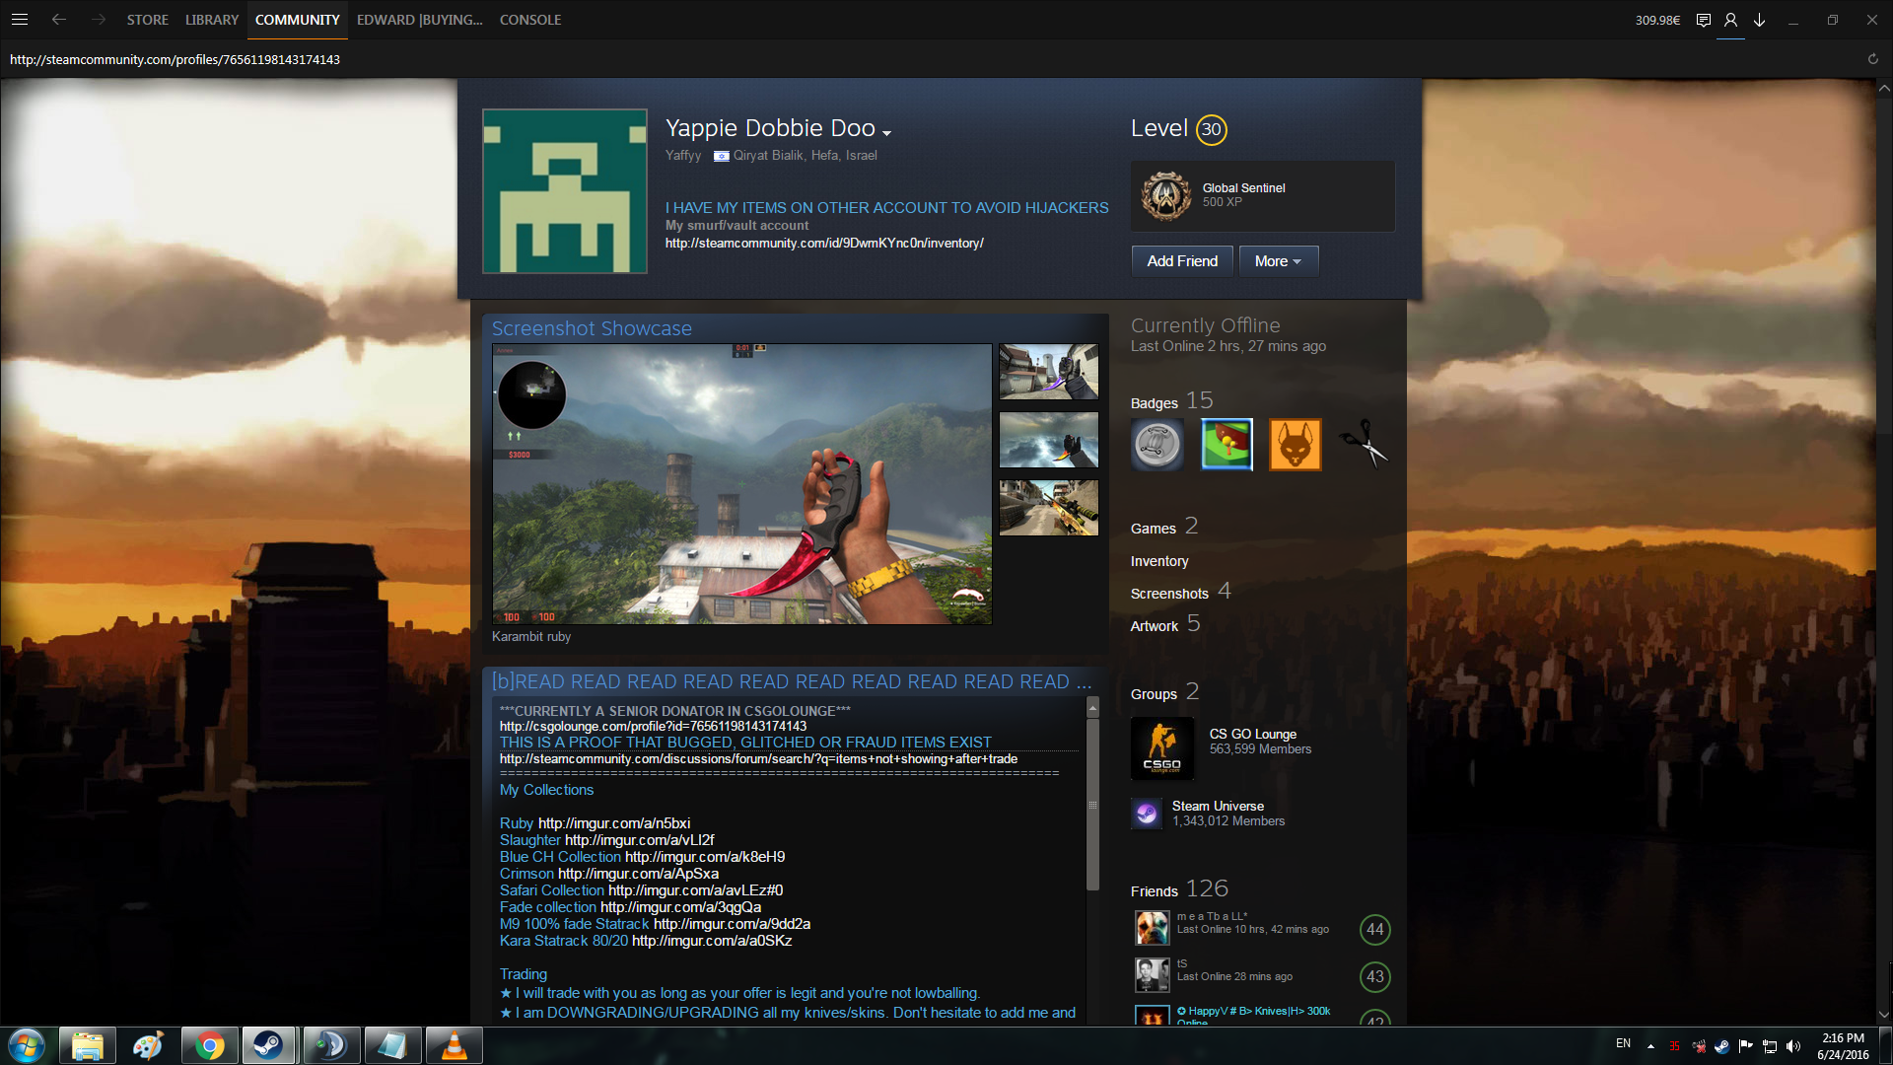Click the Global Sentinel badge icon
1893x1065 pixels.
point(1166,195)
